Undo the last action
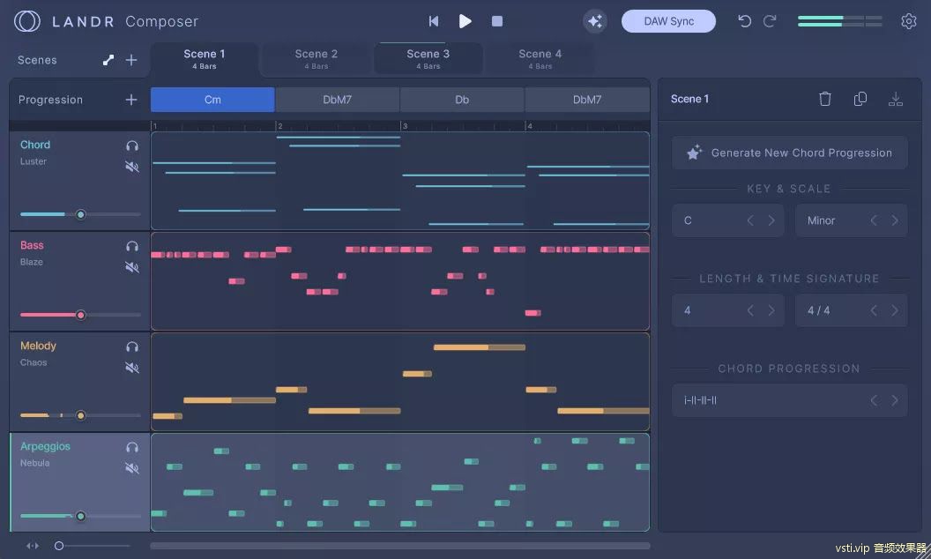The height and width of the screenshot is (559, 931). 745,21
